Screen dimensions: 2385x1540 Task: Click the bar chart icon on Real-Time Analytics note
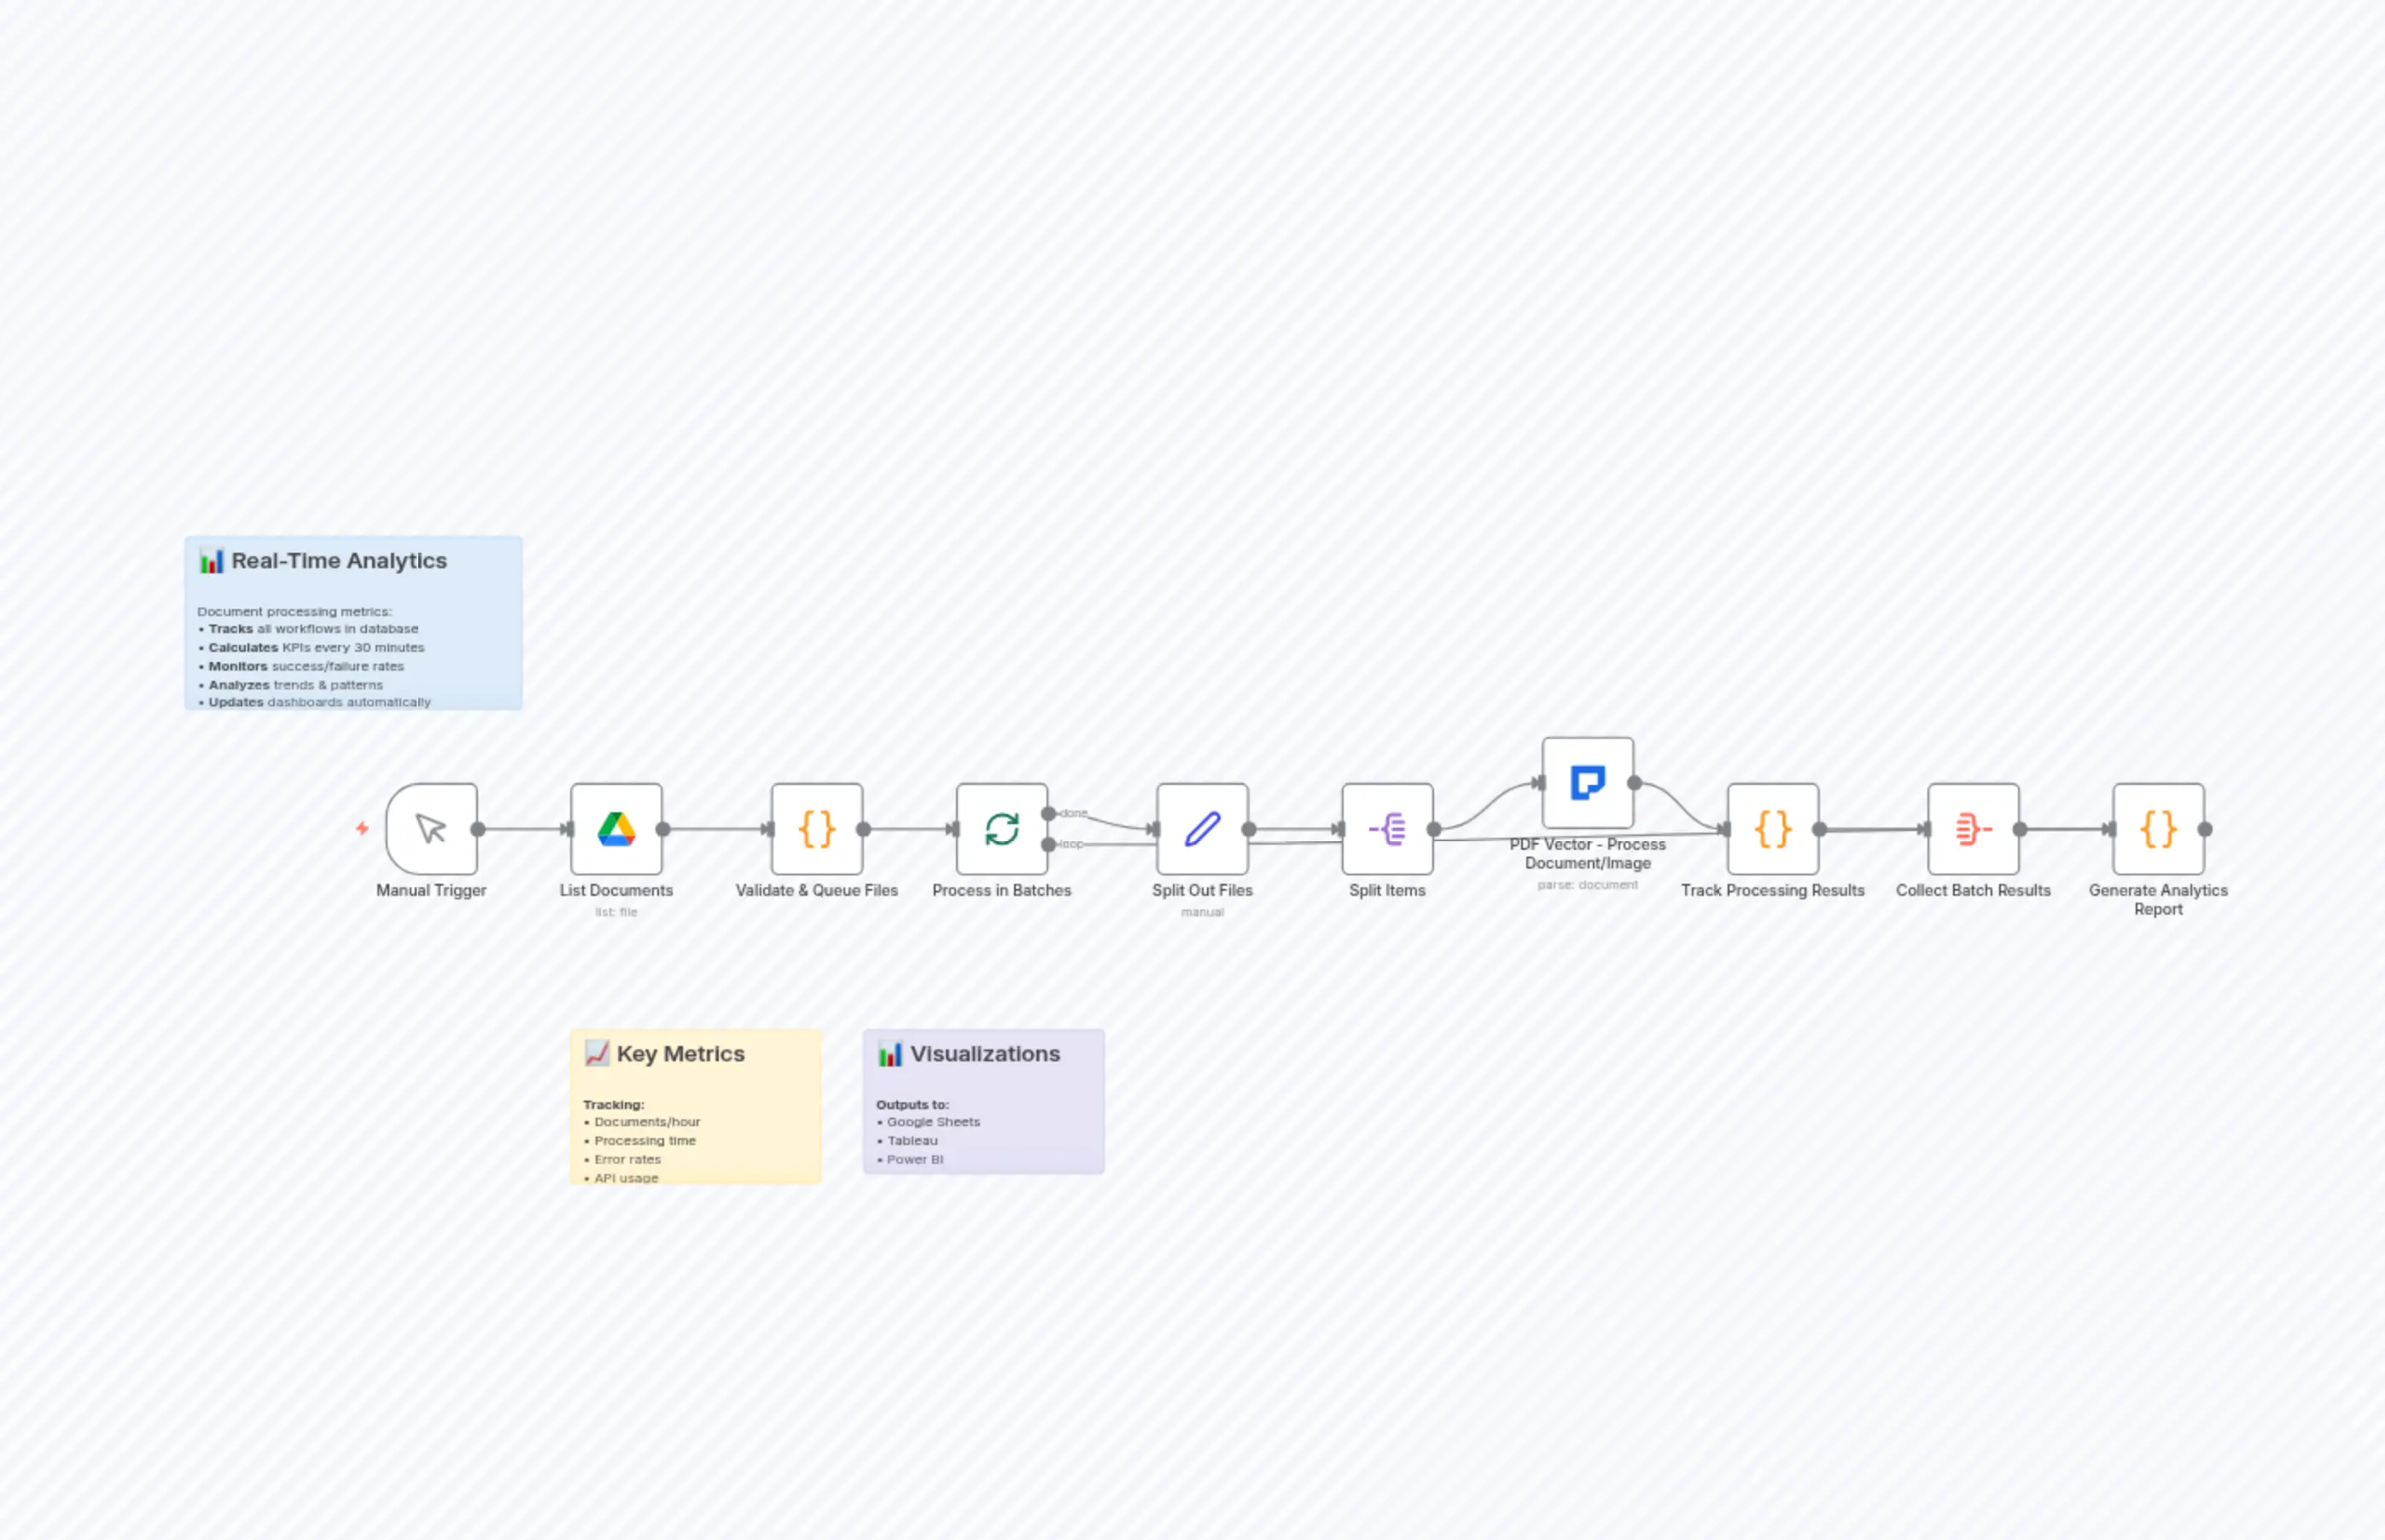211,562
